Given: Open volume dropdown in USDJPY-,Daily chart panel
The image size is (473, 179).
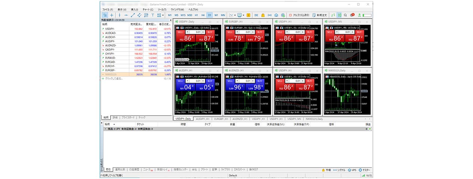Looking at the screenshot, I should [187, 32].
